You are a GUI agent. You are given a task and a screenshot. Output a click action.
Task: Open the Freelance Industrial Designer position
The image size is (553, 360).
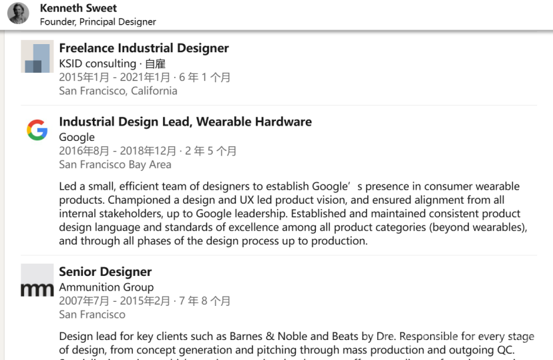tap(144, 48)
